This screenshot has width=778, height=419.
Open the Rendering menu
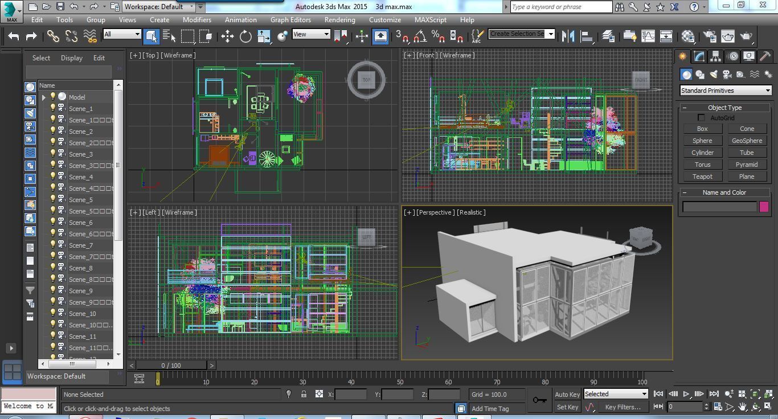339,19
